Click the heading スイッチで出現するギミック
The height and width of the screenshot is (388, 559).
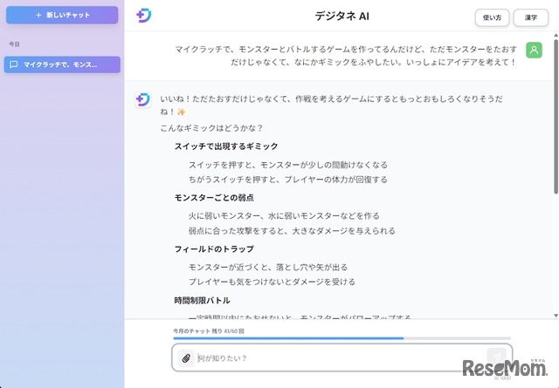[226, 146]
